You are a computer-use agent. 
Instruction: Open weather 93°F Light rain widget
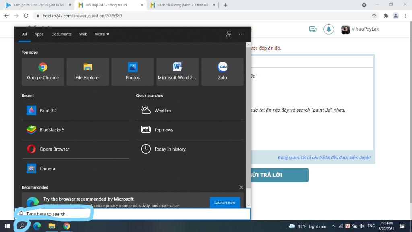(307, 226)
